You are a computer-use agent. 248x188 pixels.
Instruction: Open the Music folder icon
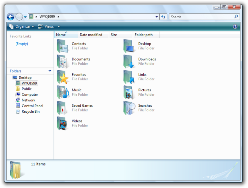tap(63, 93)
